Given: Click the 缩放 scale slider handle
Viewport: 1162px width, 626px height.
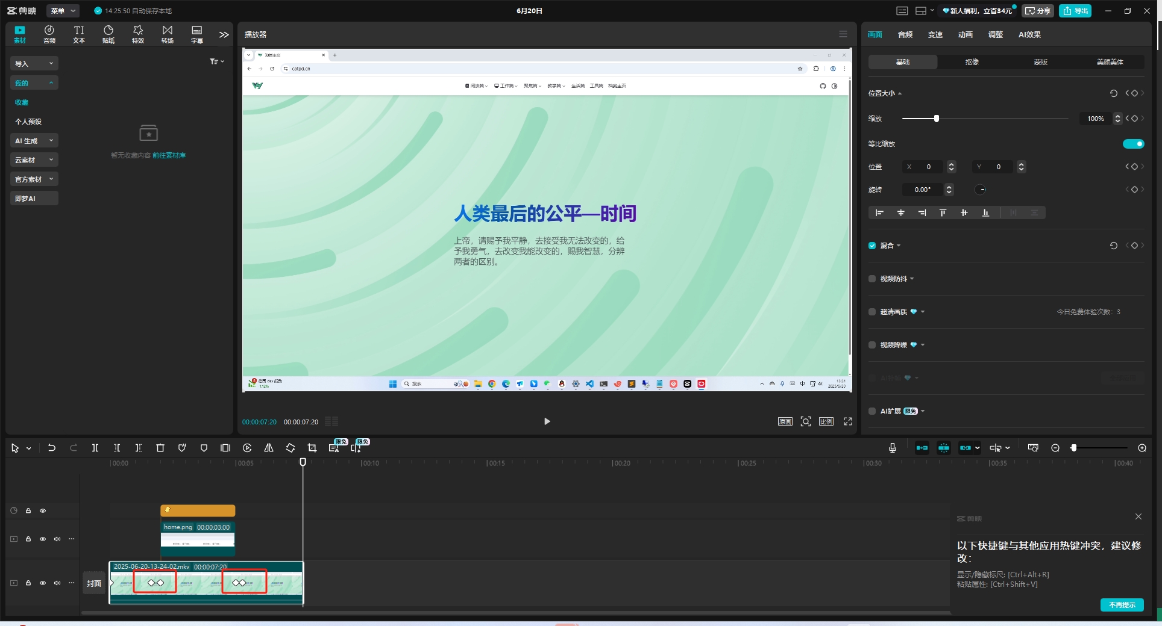Looking at the screenshot, I should [x=936, y=119].
